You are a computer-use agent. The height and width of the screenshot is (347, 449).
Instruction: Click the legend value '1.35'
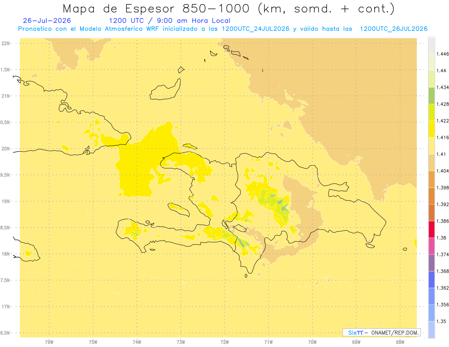(x=442, y=322)
